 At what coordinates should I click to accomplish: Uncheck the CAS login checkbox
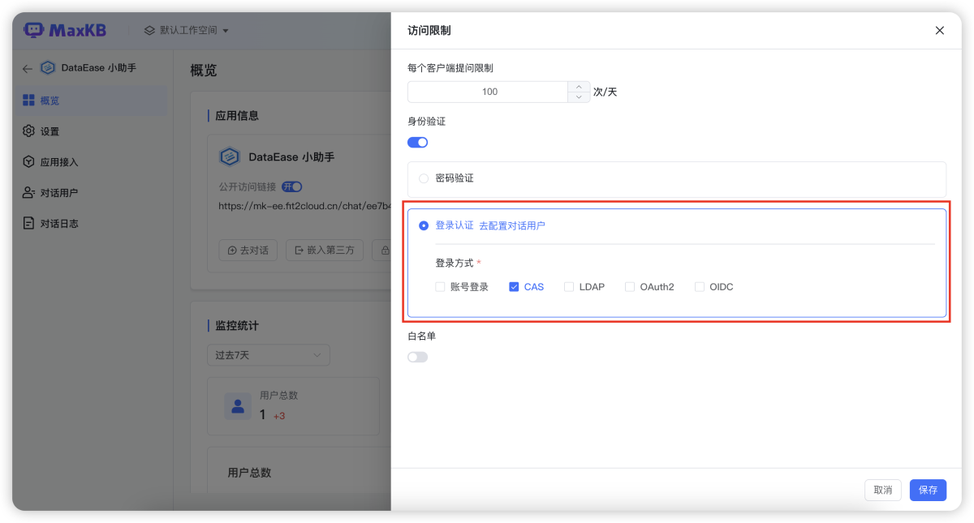514,286
